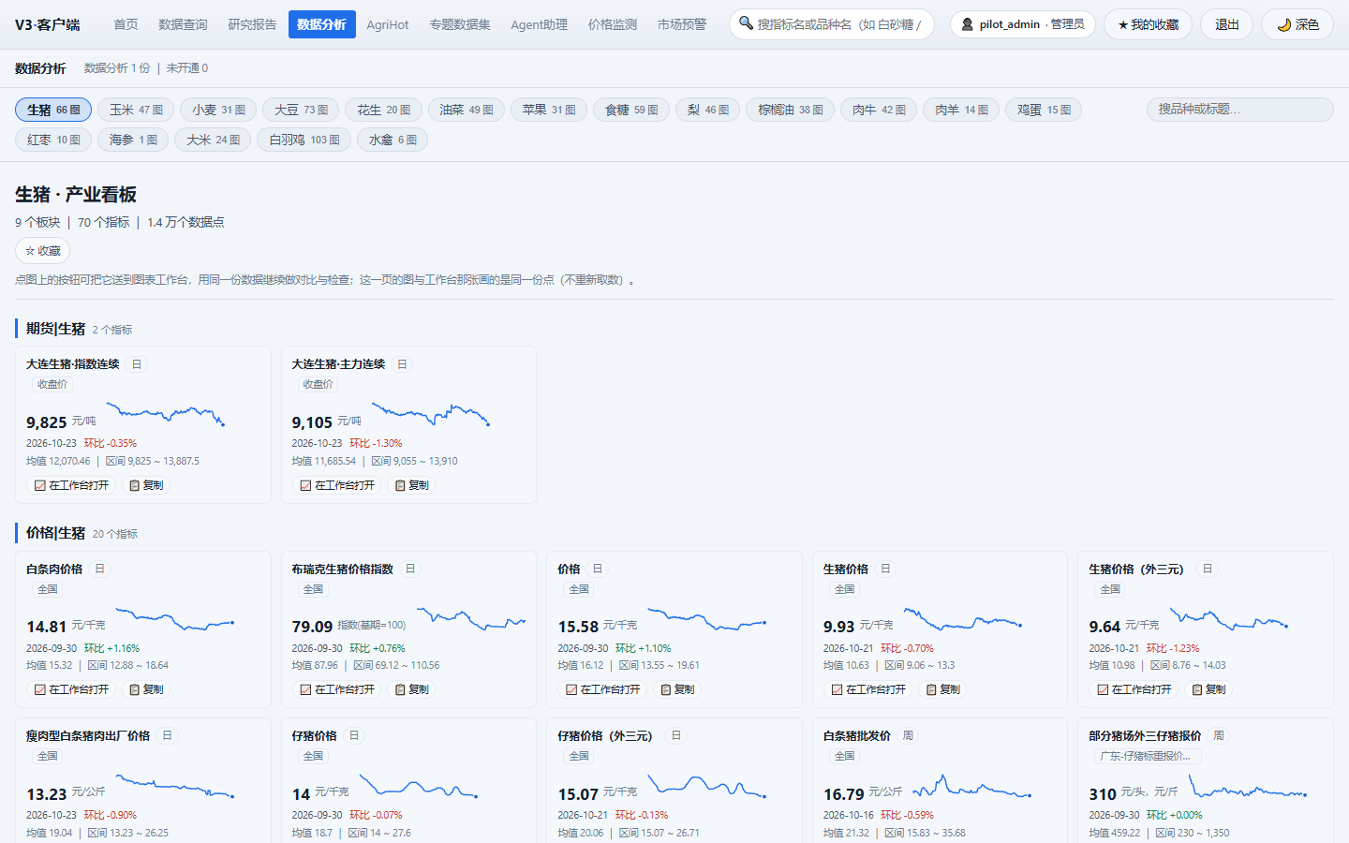The image size is (1349, 843).
Task: Click the 退出 logout button
Action: 1227,24
